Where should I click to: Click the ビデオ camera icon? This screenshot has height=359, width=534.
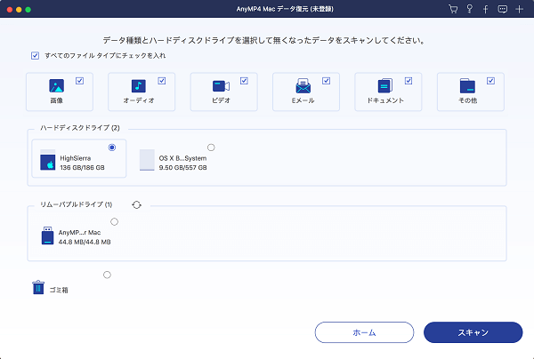[x=221, y=86]
